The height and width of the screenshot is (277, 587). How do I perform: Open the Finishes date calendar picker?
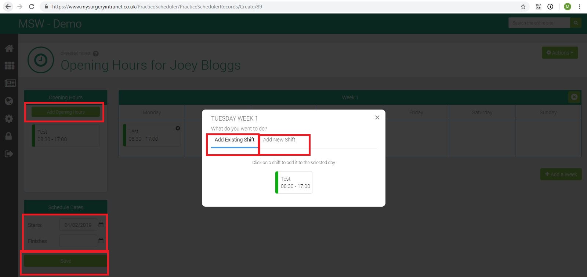pos(101,241)
